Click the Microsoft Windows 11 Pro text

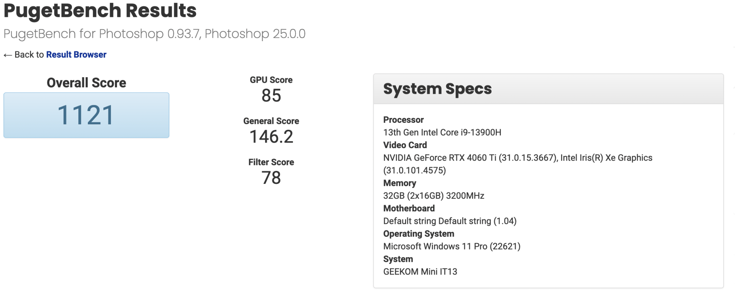452,246
